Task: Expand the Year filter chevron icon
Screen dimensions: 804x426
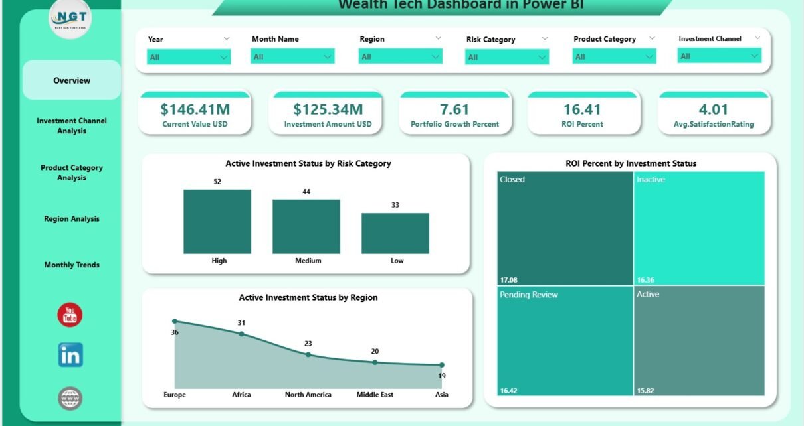Action: click(227, 39)
